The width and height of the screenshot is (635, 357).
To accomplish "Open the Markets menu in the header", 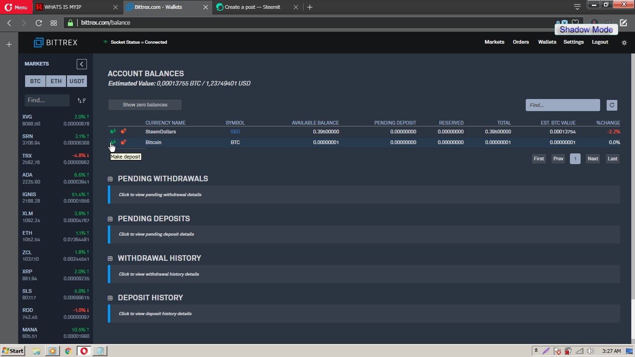I will coord(494,42).
